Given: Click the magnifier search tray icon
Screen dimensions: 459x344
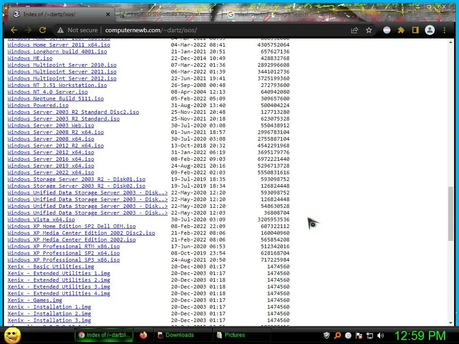Looking at the screenshot, I should [x=337, y=335].
